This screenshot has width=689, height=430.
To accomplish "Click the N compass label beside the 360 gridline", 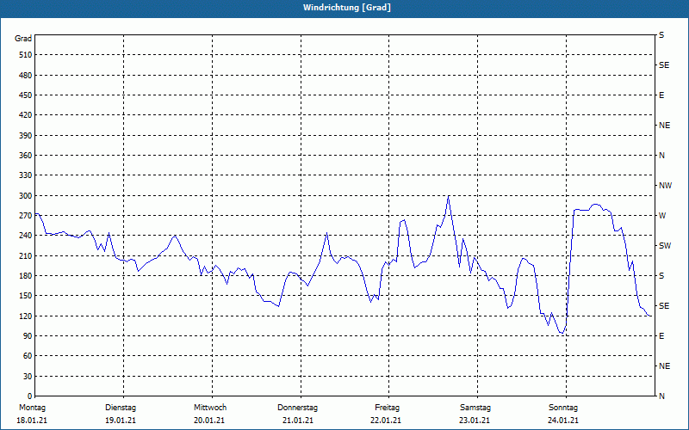I will pos(661,156).
